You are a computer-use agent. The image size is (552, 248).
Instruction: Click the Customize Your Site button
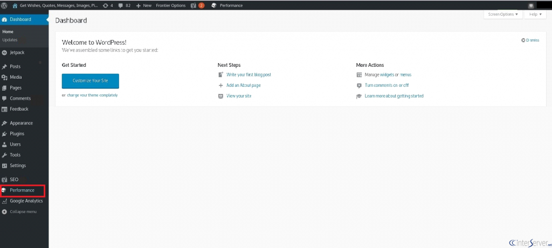coord(91,81)
